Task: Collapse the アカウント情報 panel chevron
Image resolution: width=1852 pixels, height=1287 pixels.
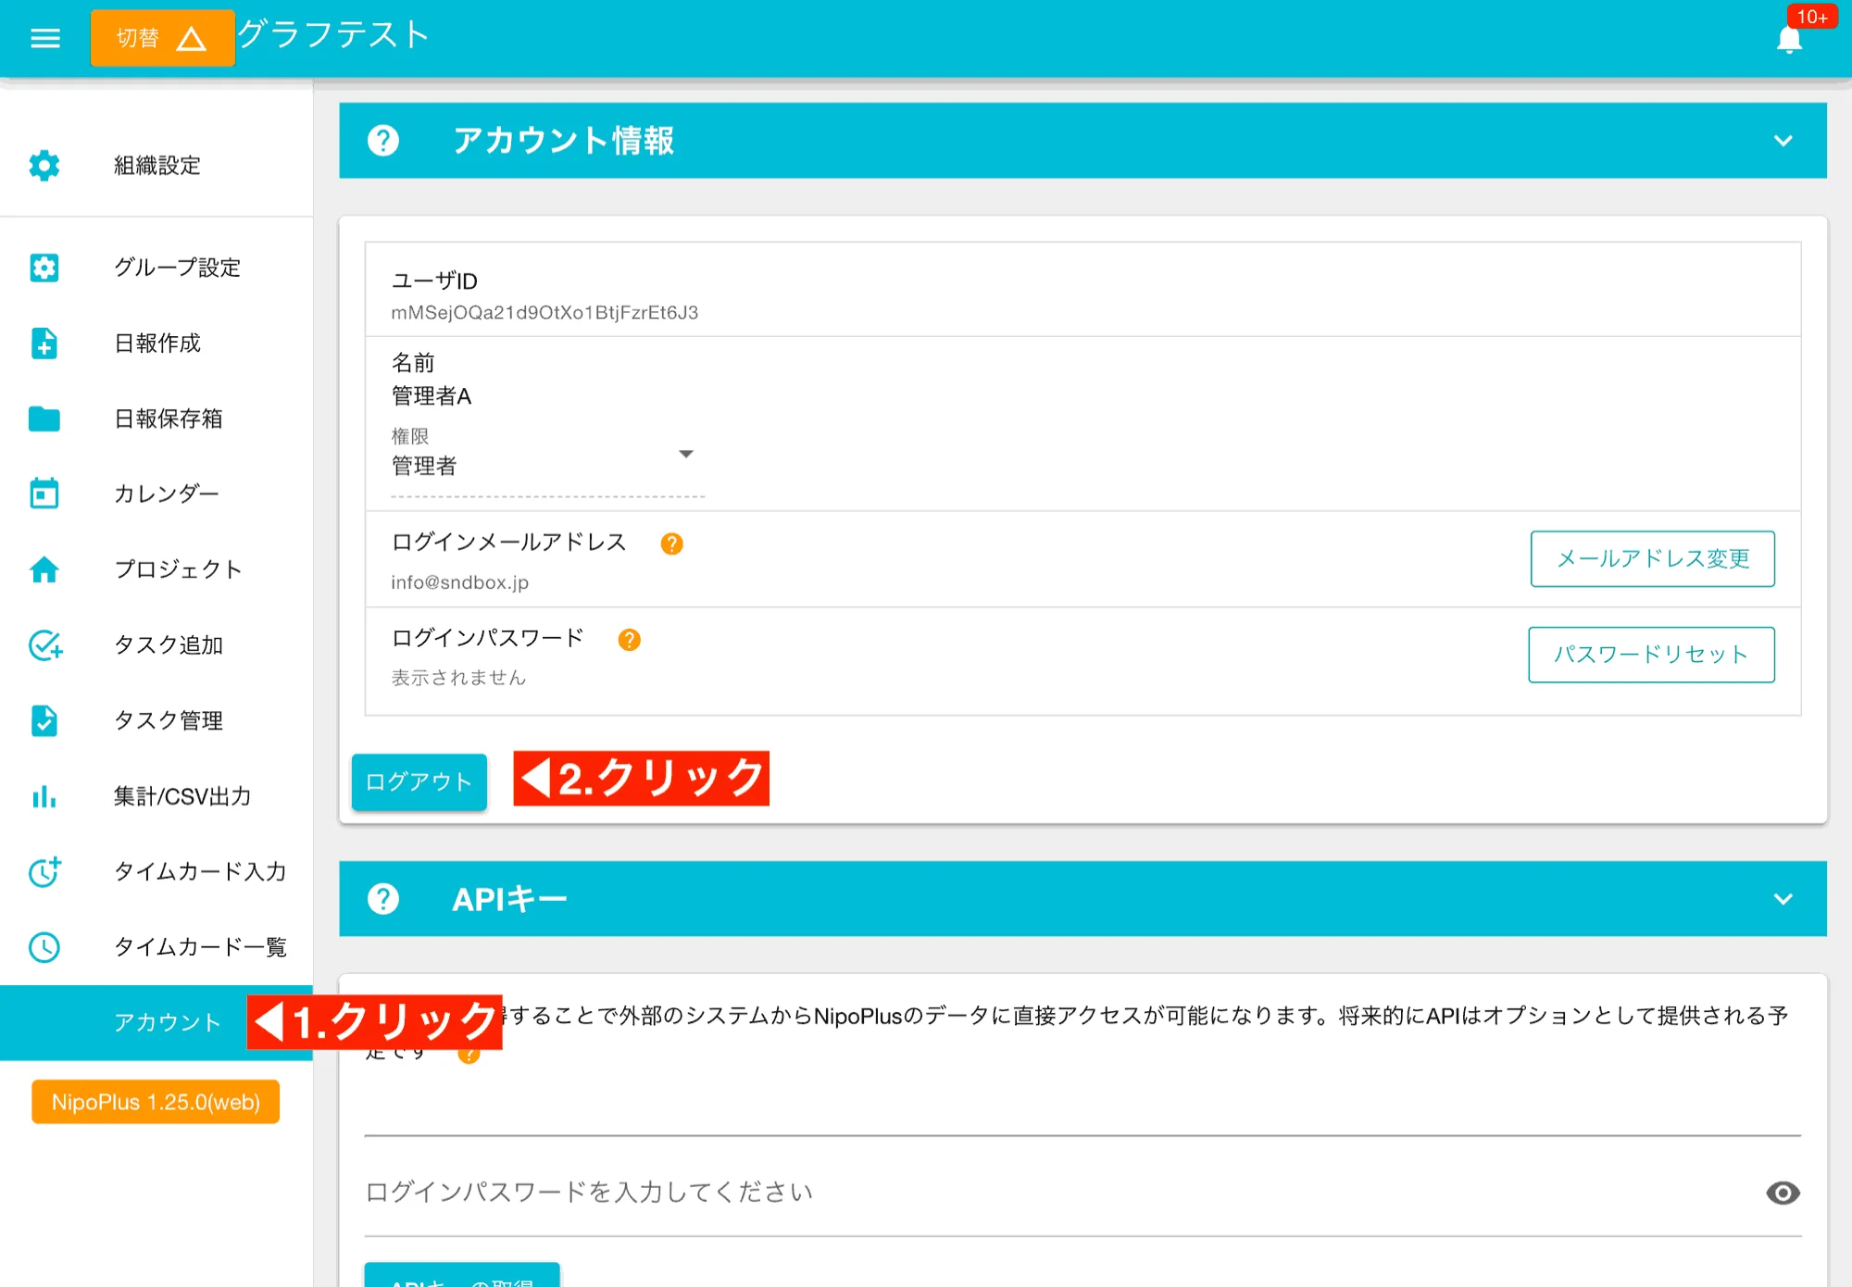Action: (x=1783, y=141)
